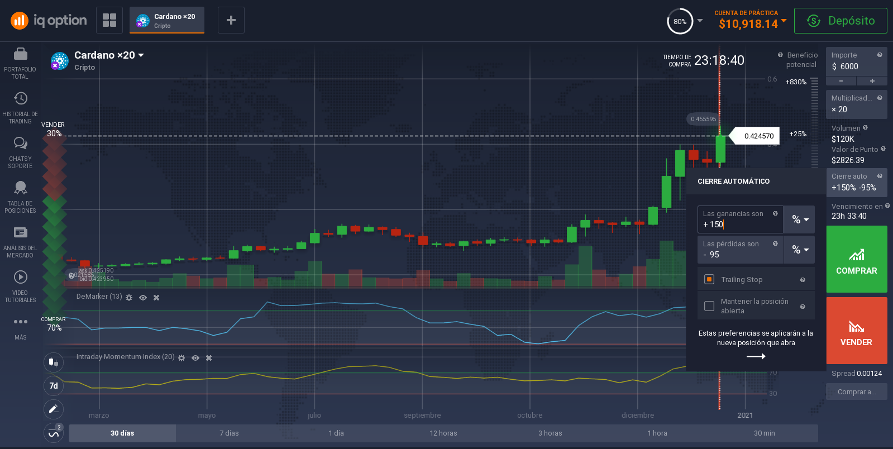The width and height of the screenshot is (893, 449).
Task: Click the green COMPRAR button
Action: [x=857, y=259]
